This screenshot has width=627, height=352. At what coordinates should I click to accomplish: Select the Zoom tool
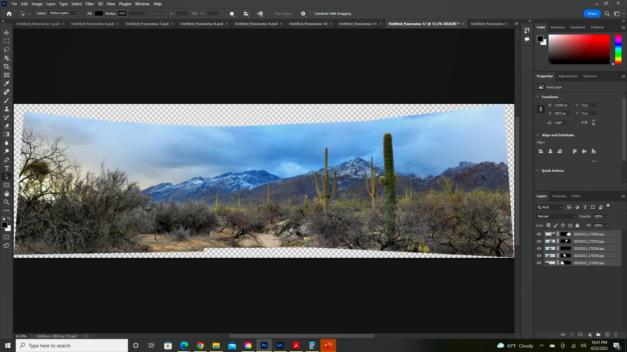(x=7, y=202)
